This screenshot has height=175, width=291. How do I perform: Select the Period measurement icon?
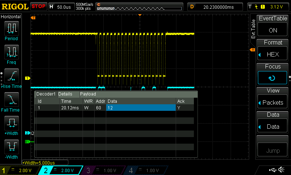pyautogui.click(x=12, y=28)
